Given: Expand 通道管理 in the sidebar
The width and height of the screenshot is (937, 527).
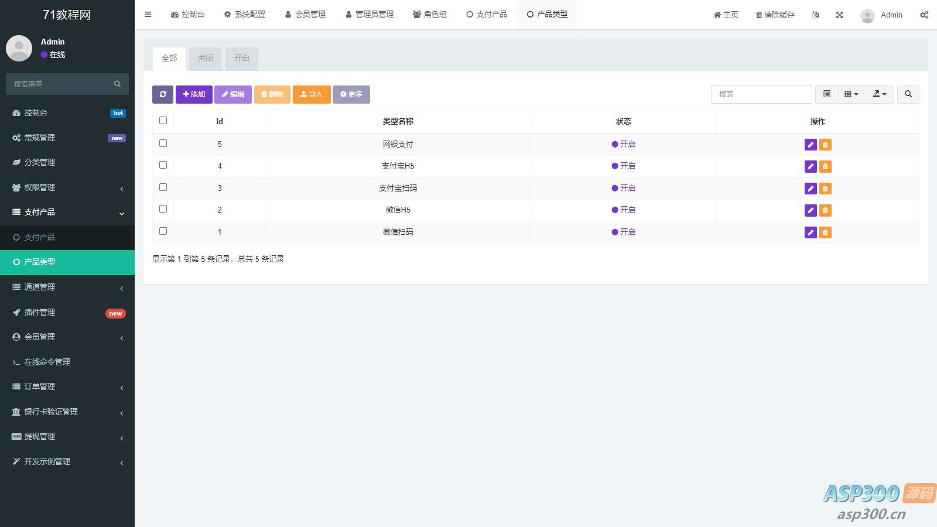Looking at the screenshot, I should click(x=67, y=287).
